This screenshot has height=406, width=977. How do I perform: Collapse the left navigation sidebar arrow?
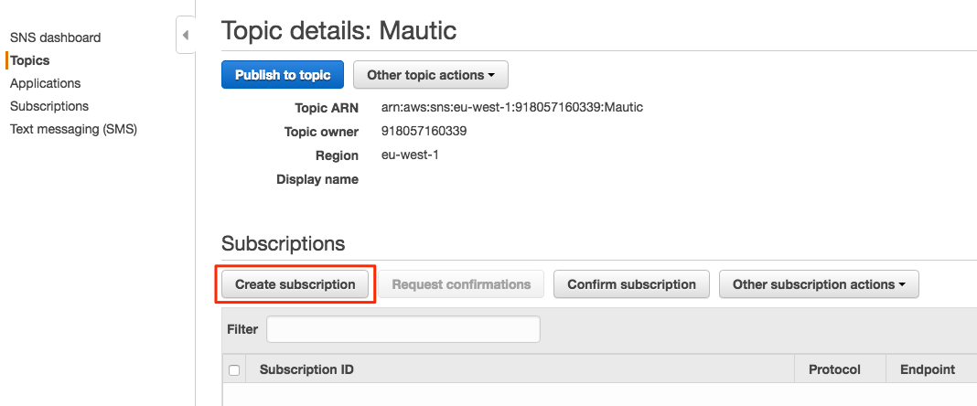(186, 36)
